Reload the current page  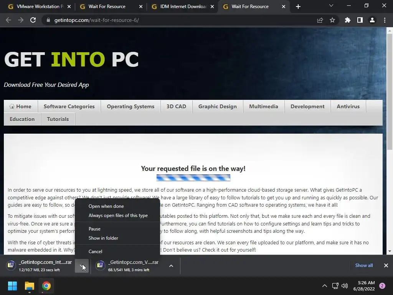coord(33,20)
